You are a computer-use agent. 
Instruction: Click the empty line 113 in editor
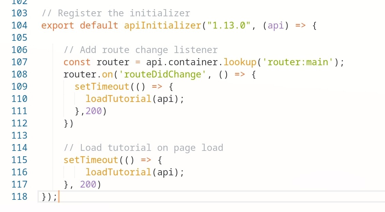click(211, 135)
